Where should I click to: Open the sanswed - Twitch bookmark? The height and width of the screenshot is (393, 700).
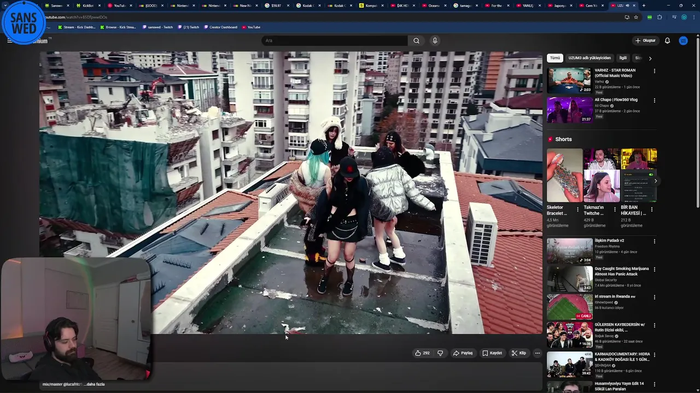click(158, 27)
